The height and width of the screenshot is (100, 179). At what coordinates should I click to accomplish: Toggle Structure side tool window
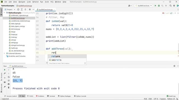click(1, 77)
